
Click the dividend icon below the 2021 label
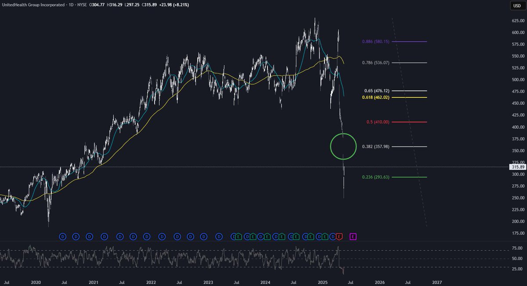[89, 237]
